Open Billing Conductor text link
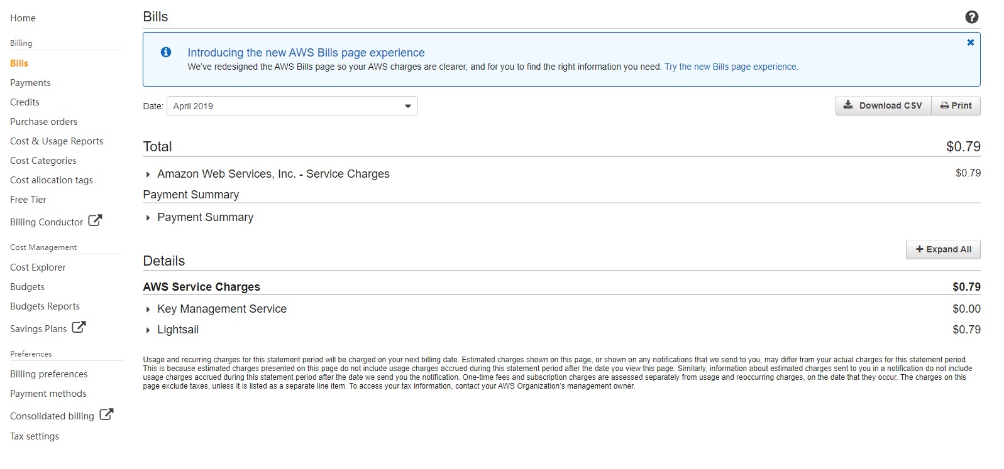Viewport: 1004px width, 469px height. [47, 222]
